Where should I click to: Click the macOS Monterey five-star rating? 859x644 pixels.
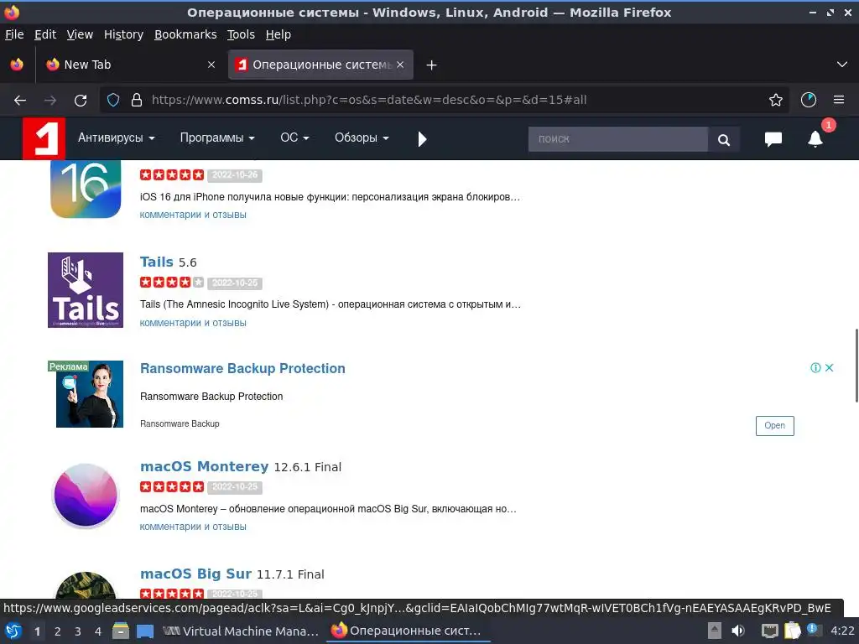[171, 487]
